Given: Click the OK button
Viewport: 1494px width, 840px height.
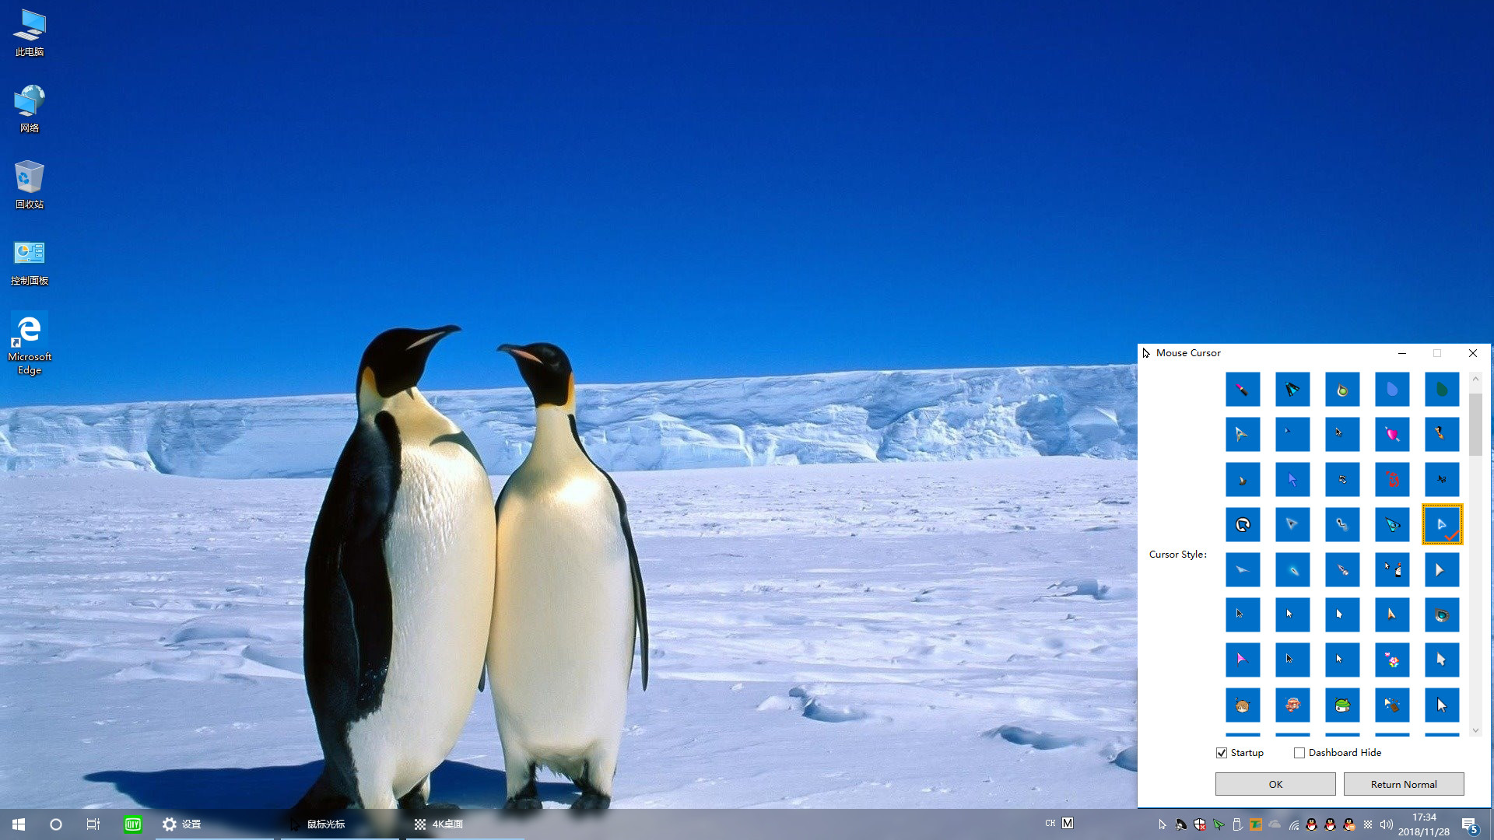Looking at the screenshot, I should 1275,783.
